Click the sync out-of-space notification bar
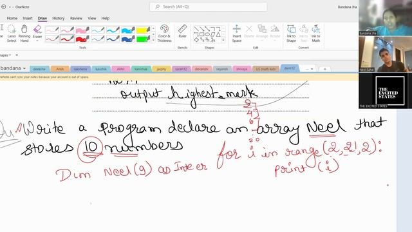The height and width of the screenshot is (232, 412). click(x=179, y=77)
